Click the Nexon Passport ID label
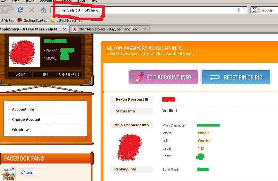 (x=132, y=99)
